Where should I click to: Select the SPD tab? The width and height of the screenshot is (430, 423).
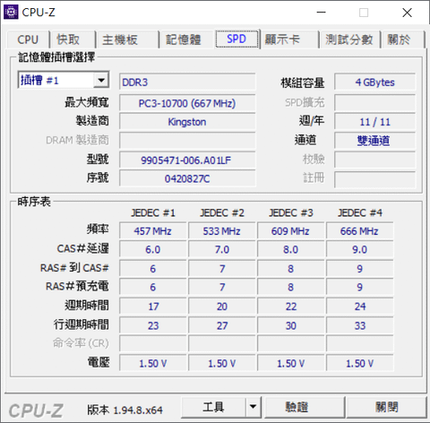click(x=236, y=39)
